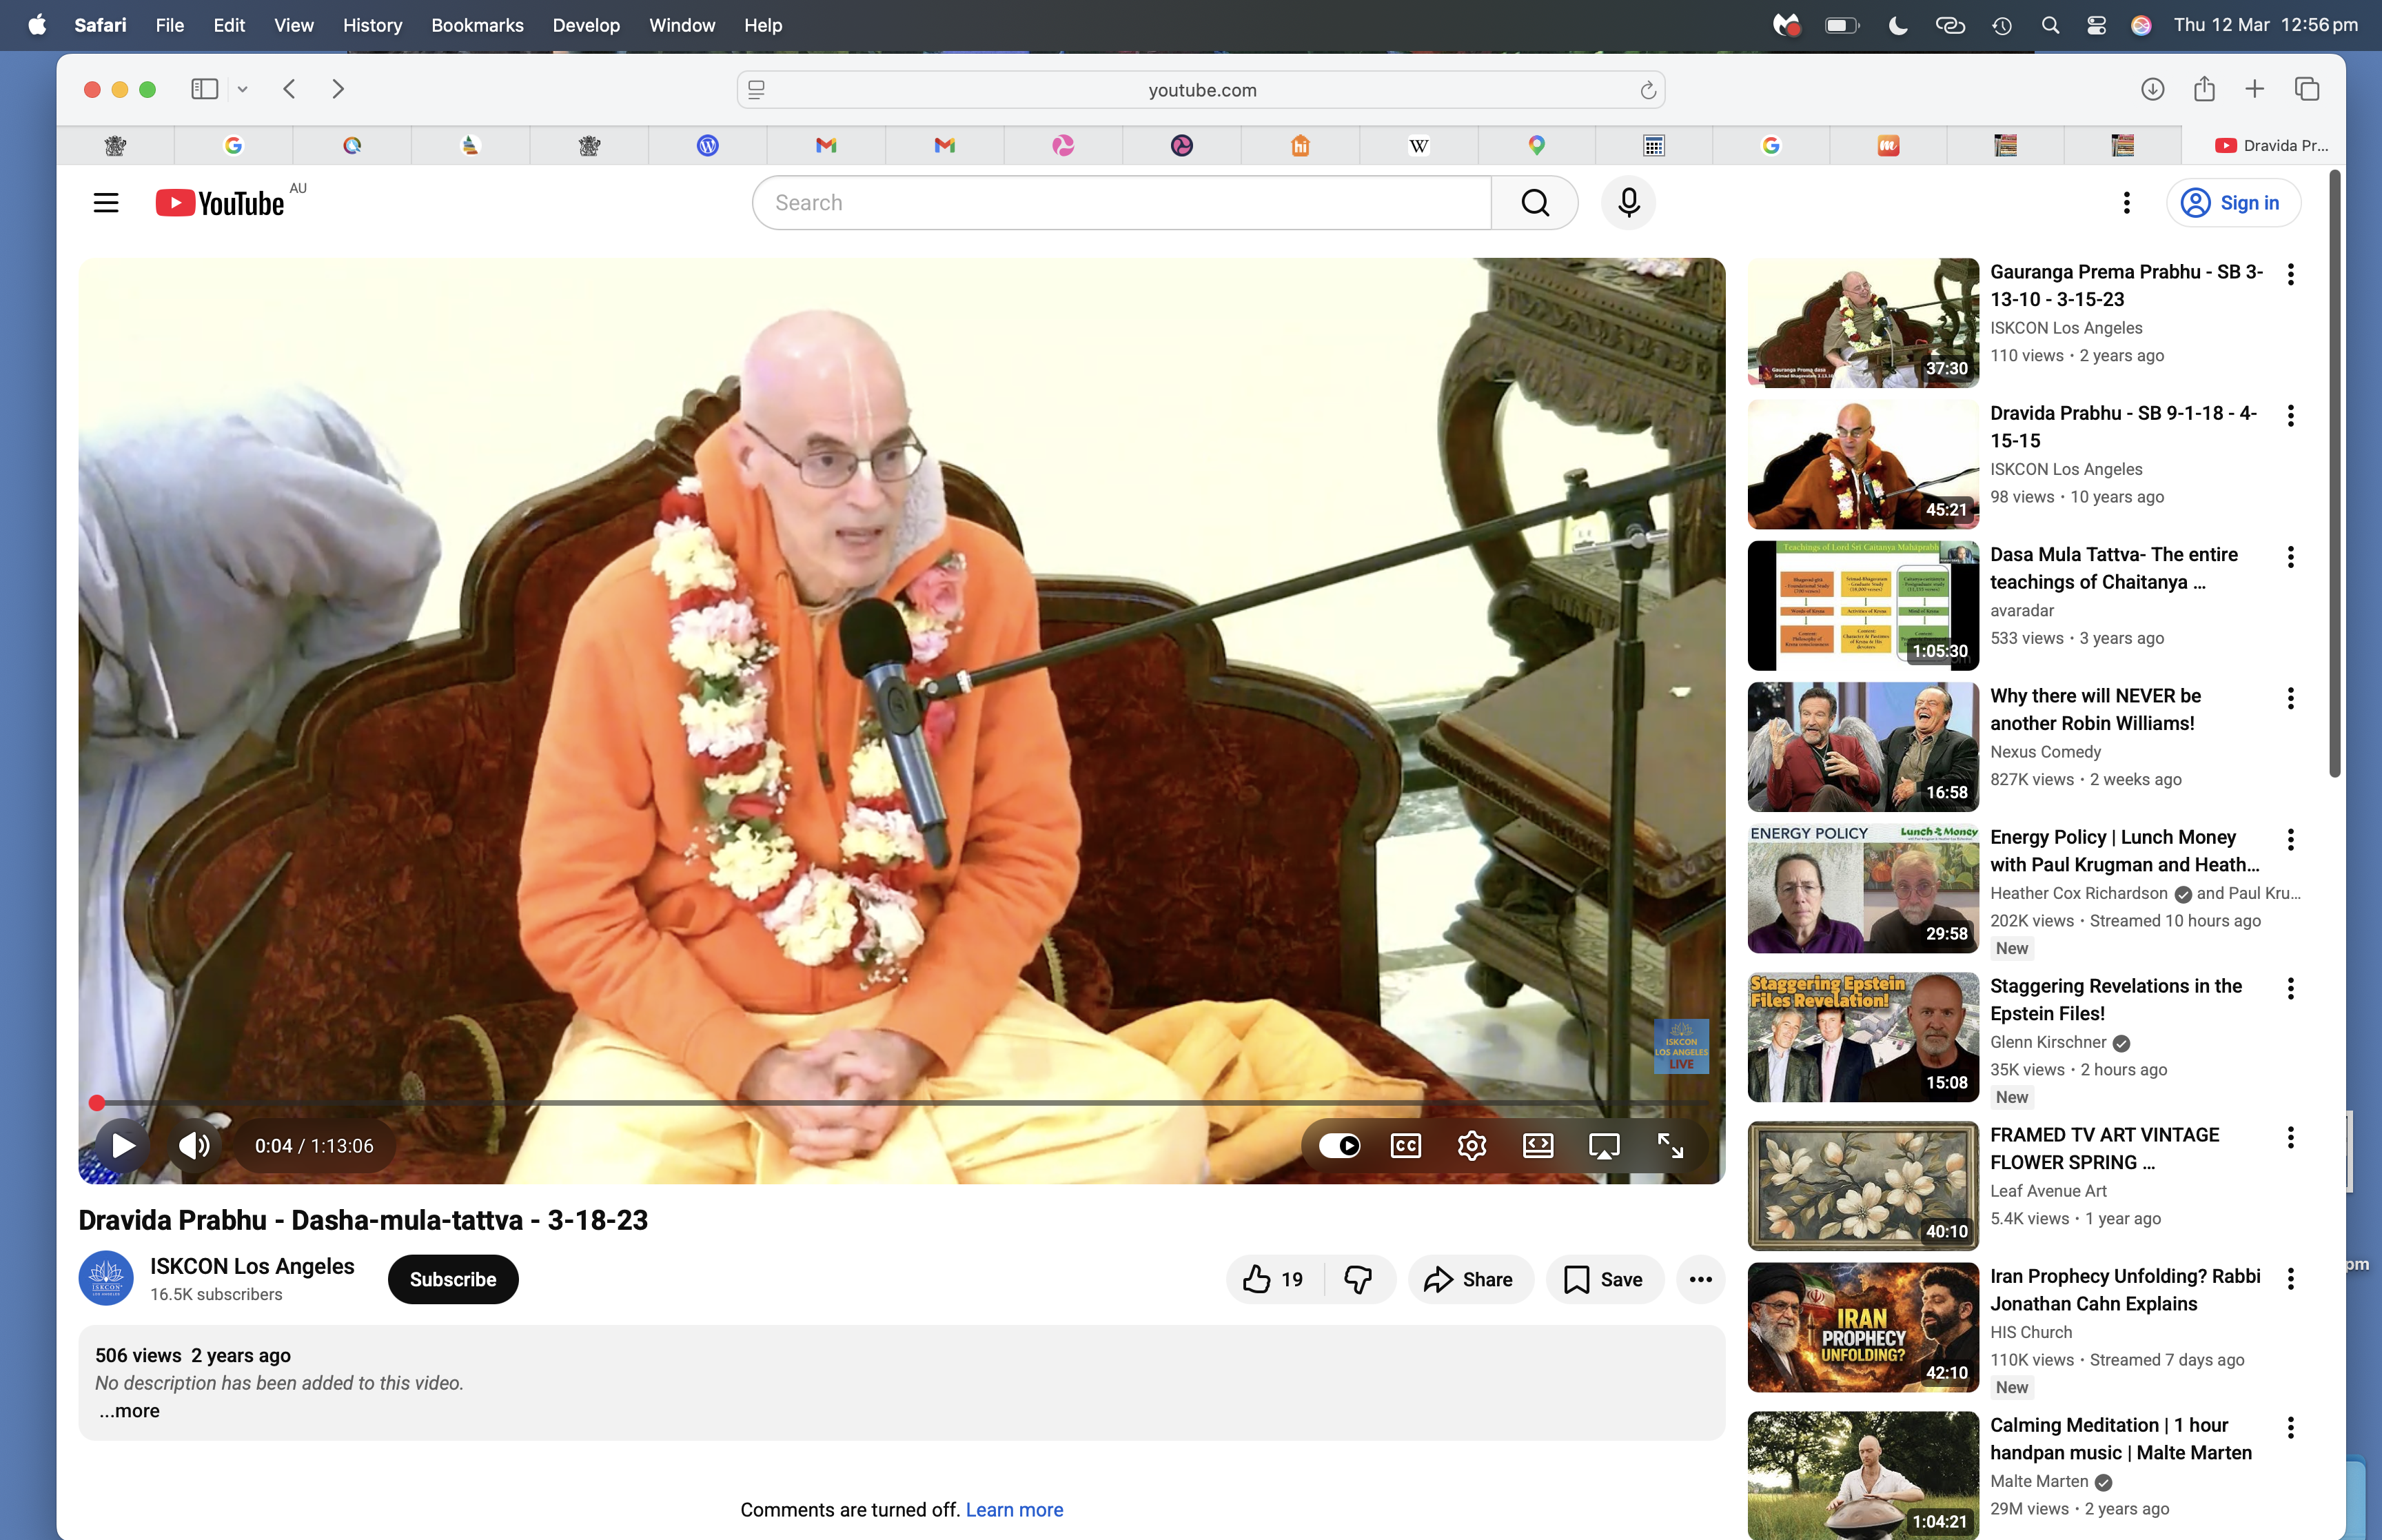Viewport: 2382px width, 1540px height.
Task: Click the thumbs down dislike icon
Action: coord(1357,1279)
